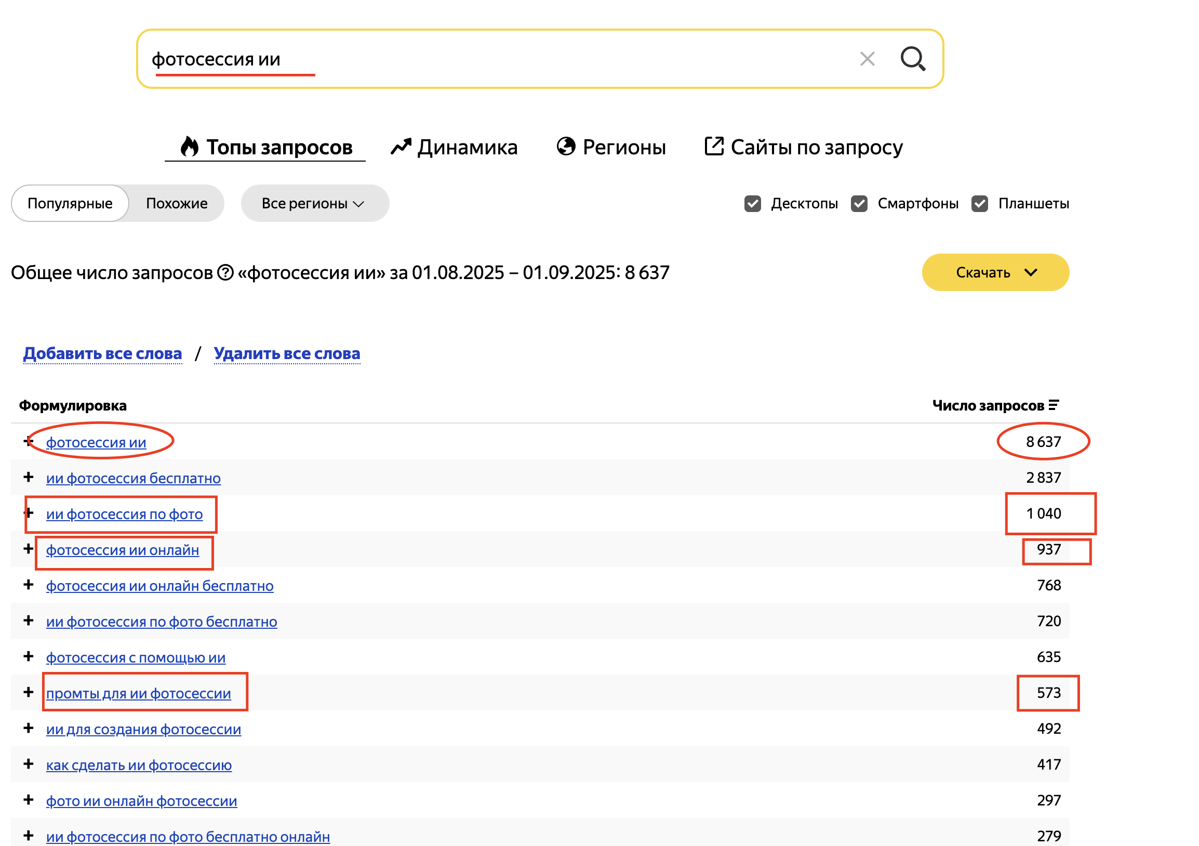1199x846 pixels.
Task: Click plus icon next to 'фотосессия ии онлайн бесплатно'
Action: (29, 585)
